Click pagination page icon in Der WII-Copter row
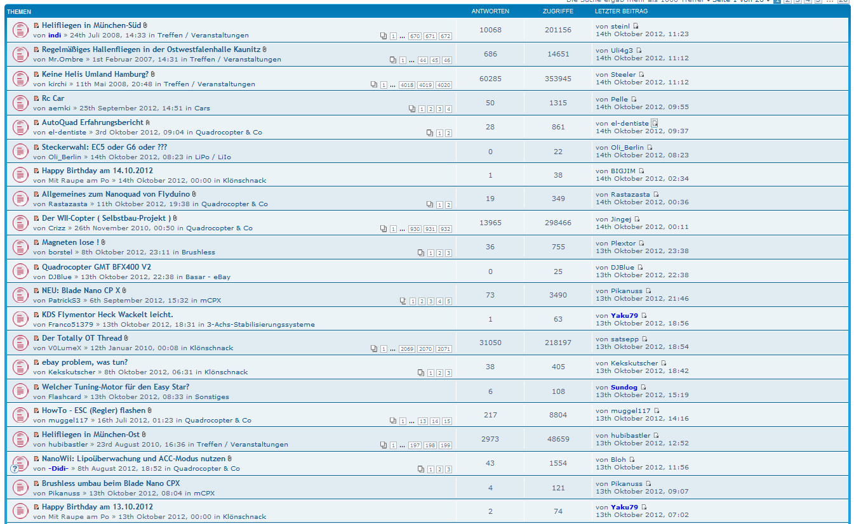 [384, 229]
